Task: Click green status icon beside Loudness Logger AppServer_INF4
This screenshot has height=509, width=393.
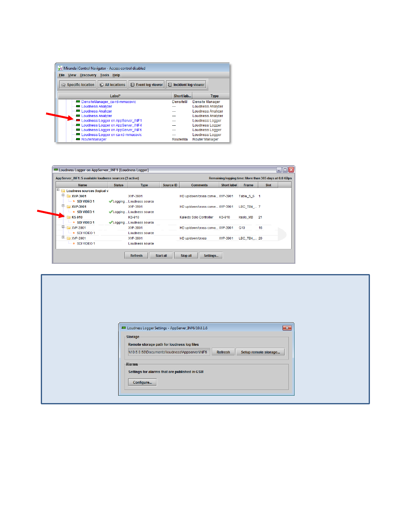Action: pos(78,125)
